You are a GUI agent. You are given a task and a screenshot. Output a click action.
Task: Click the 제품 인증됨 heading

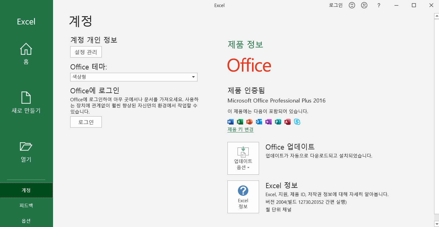pyautogui.click(x=246, y=90)
